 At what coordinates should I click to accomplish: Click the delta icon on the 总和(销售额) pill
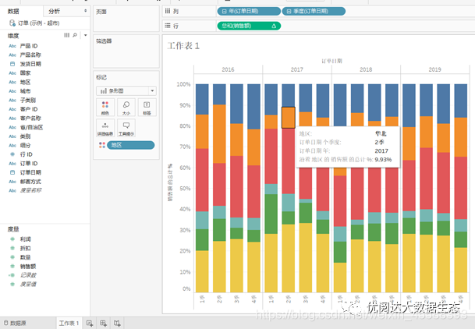274,26
